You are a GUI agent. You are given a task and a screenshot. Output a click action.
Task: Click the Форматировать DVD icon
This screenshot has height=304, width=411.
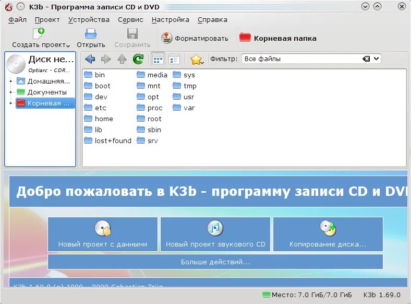pos(166,38)
